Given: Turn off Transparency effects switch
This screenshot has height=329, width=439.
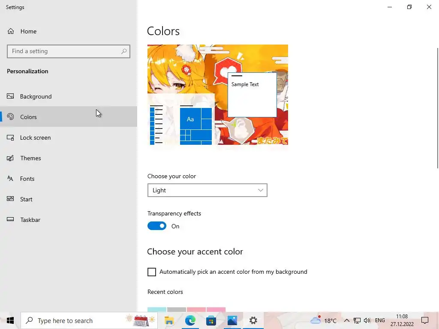Looking at the screenshot, I should 157,226.
